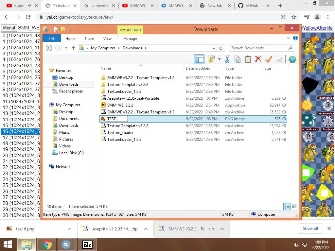
Task: Open the explorer Help question mark
Action: 295,38
